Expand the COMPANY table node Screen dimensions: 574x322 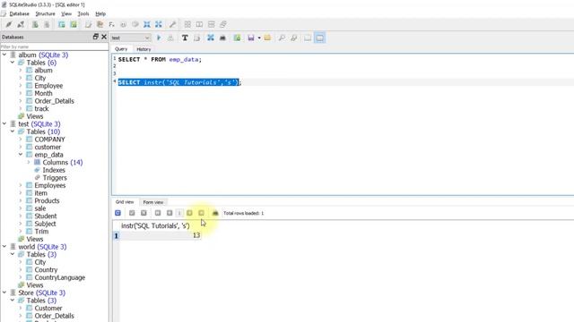pyautogui.click(x=21, y=140)
